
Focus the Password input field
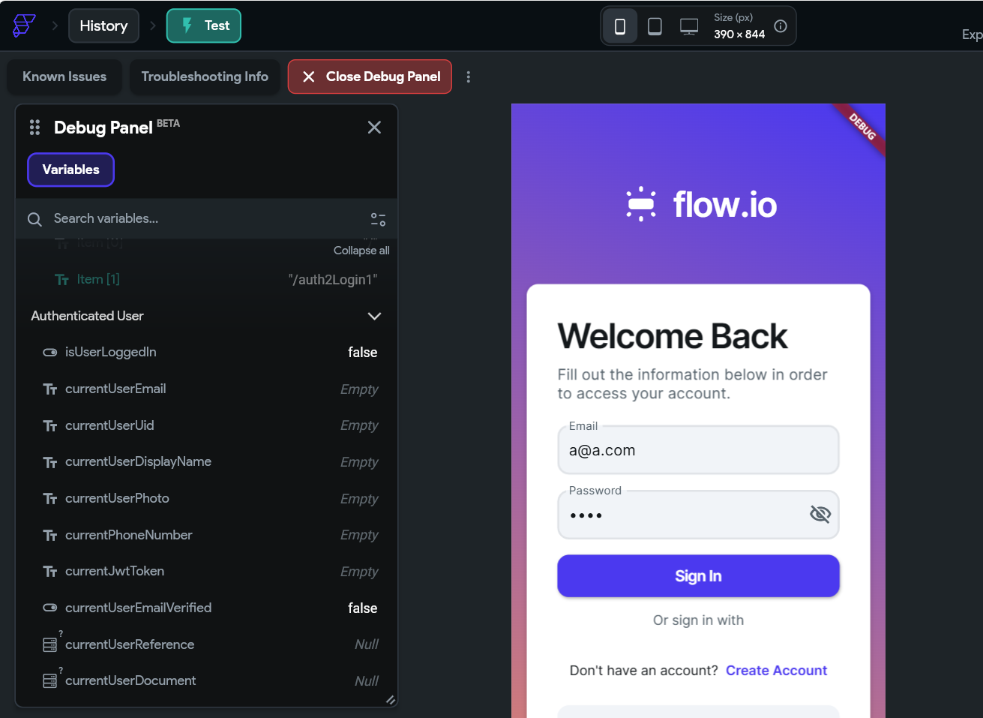click(698, 515)
